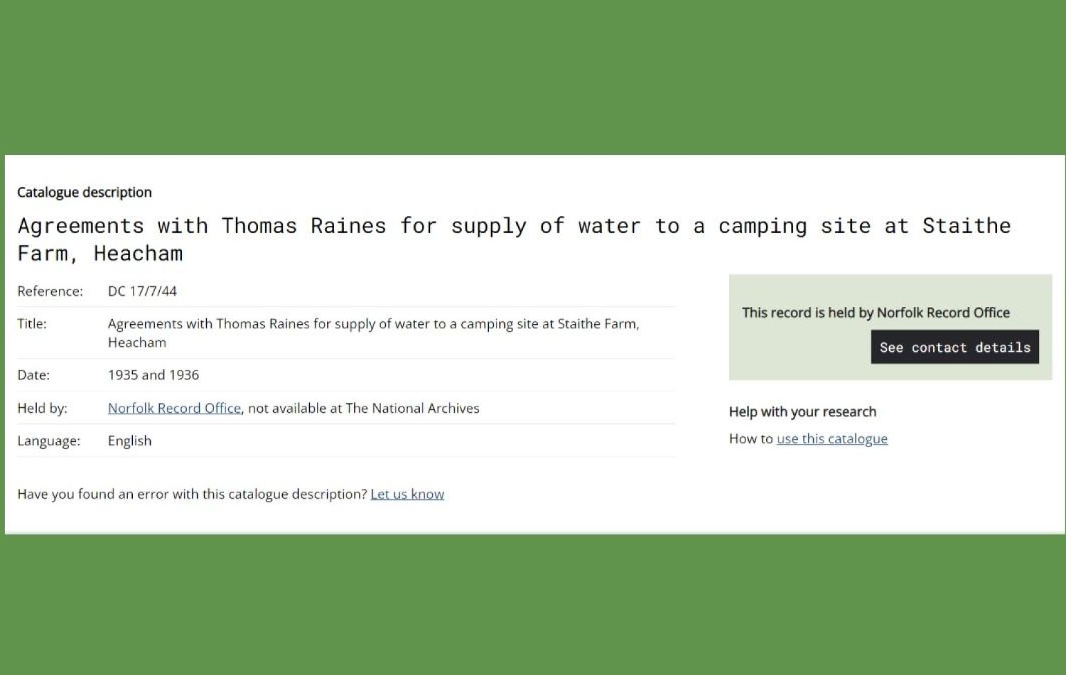Click the 'How to' text before catalogue link
Viewport: 1066px width, 675px height.
pyautogui.click(x=750, y=438)
